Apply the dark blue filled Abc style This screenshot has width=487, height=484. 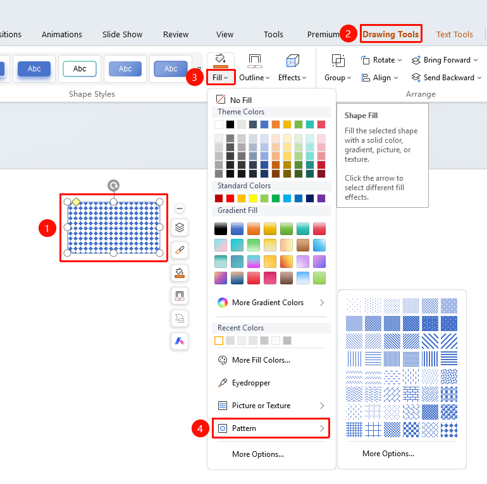34,69
